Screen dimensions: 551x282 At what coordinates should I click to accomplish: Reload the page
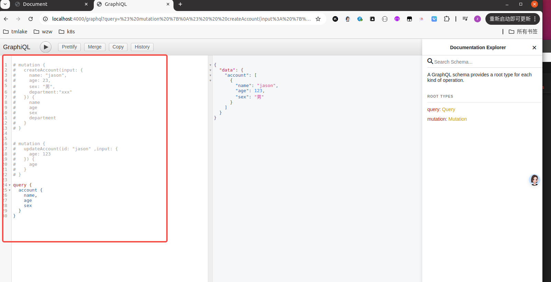31,19
